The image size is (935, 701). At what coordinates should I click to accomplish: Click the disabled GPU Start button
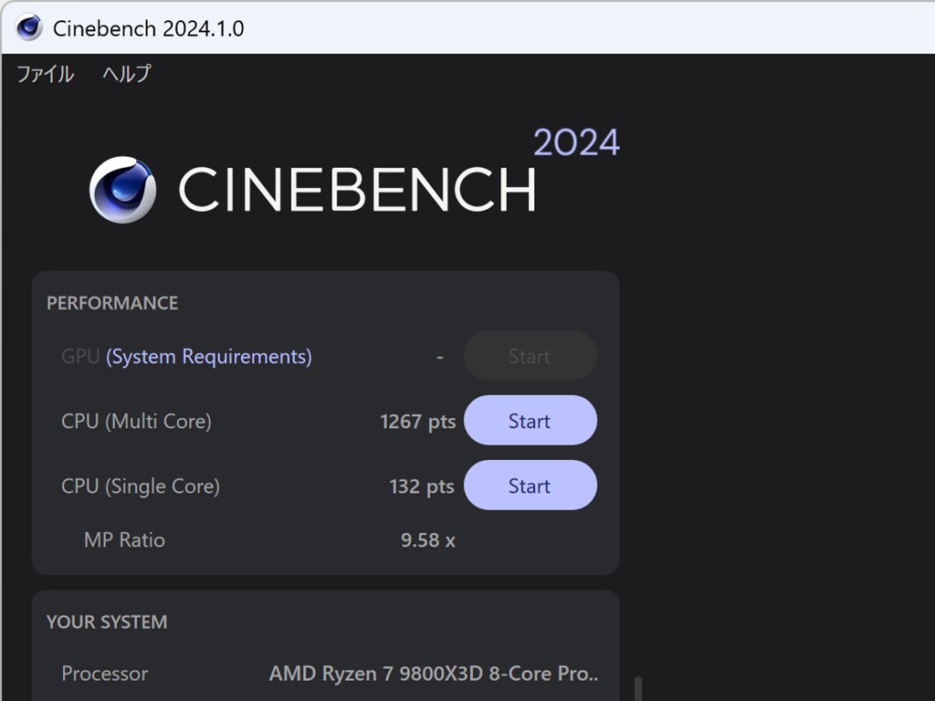pyautogui.click(x=530, y=356)
